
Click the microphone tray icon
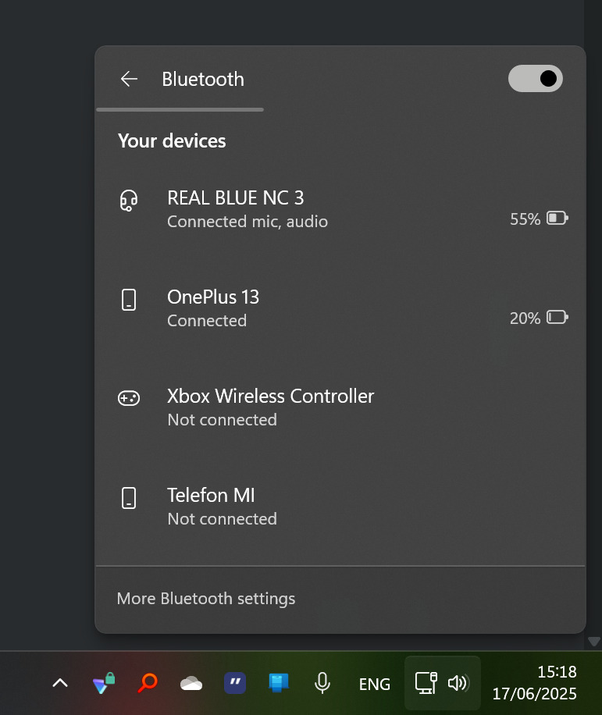(x=322, y=684)
